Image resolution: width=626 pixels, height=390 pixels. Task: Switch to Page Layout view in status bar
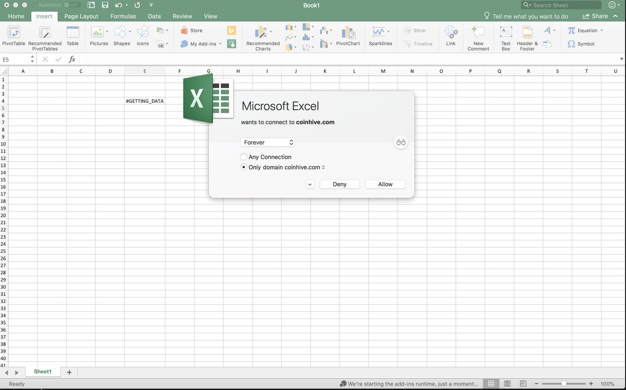coord(507,384)
